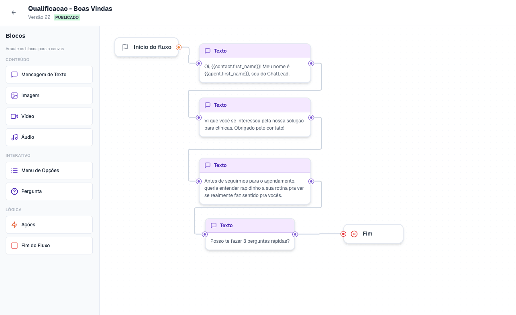The height and width of the screenshot is (315, 516).
Task: Click the output port of the 'Posso te fazer' block
Action: [295, 234]
